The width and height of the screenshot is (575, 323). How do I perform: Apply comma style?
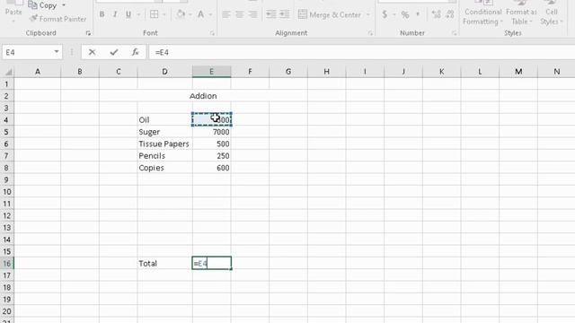pyautogui.click(x=418, y=14)
